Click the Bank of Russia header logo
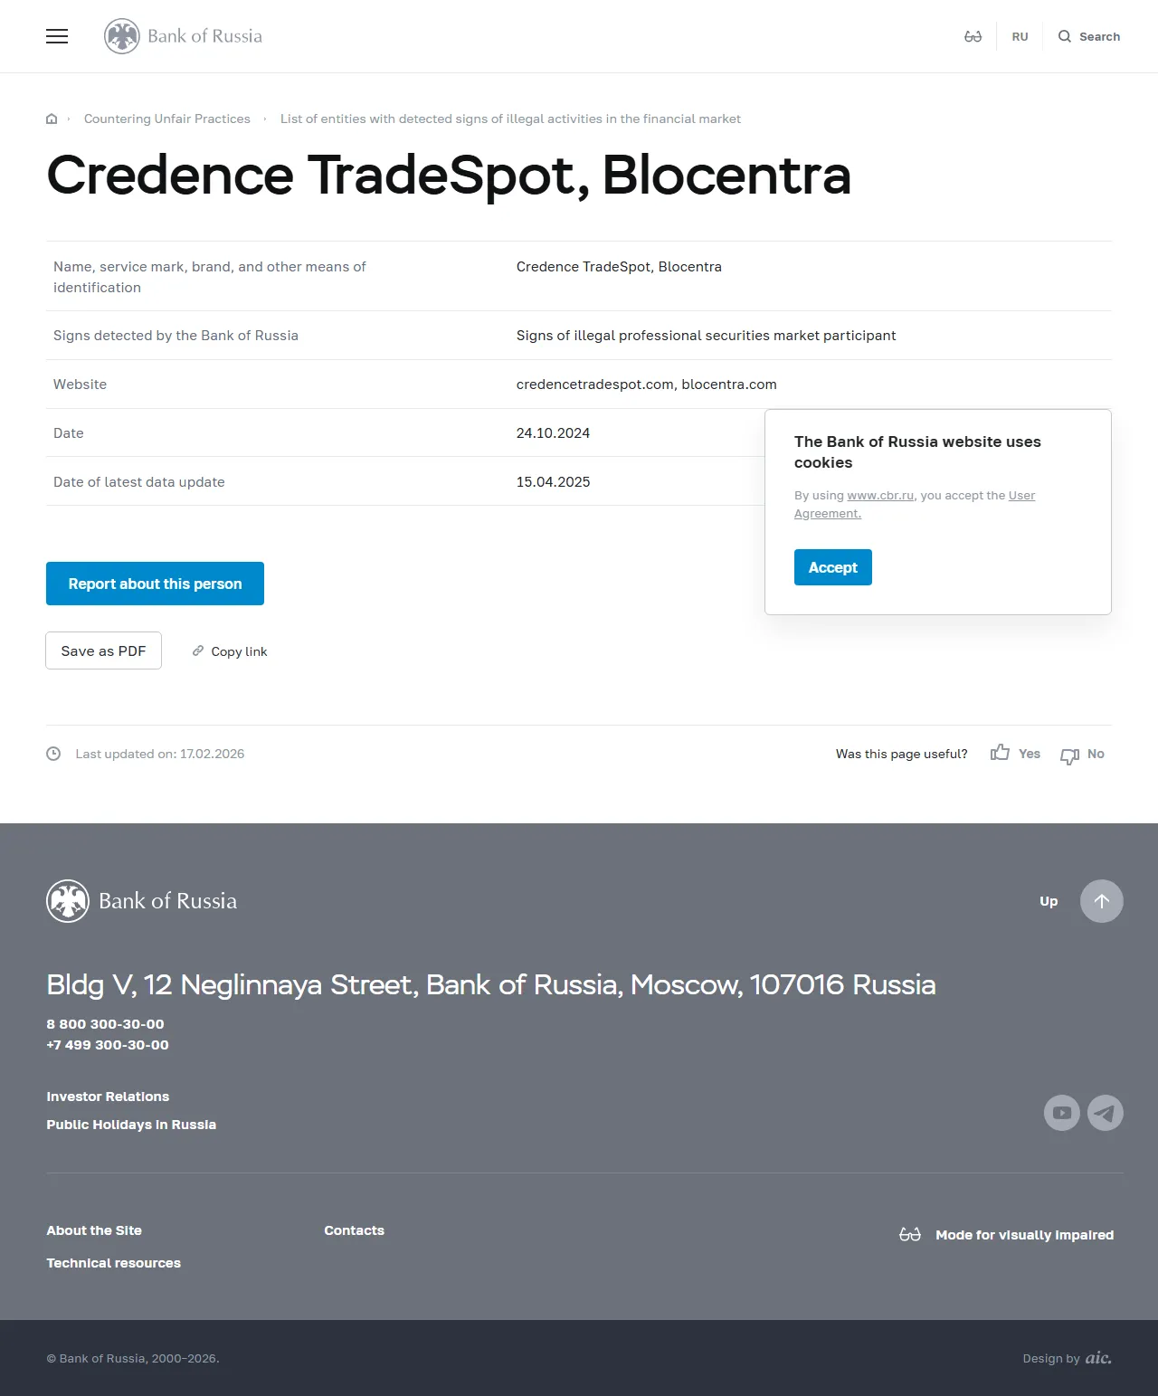The image size is (1158, 1396). 184,36
